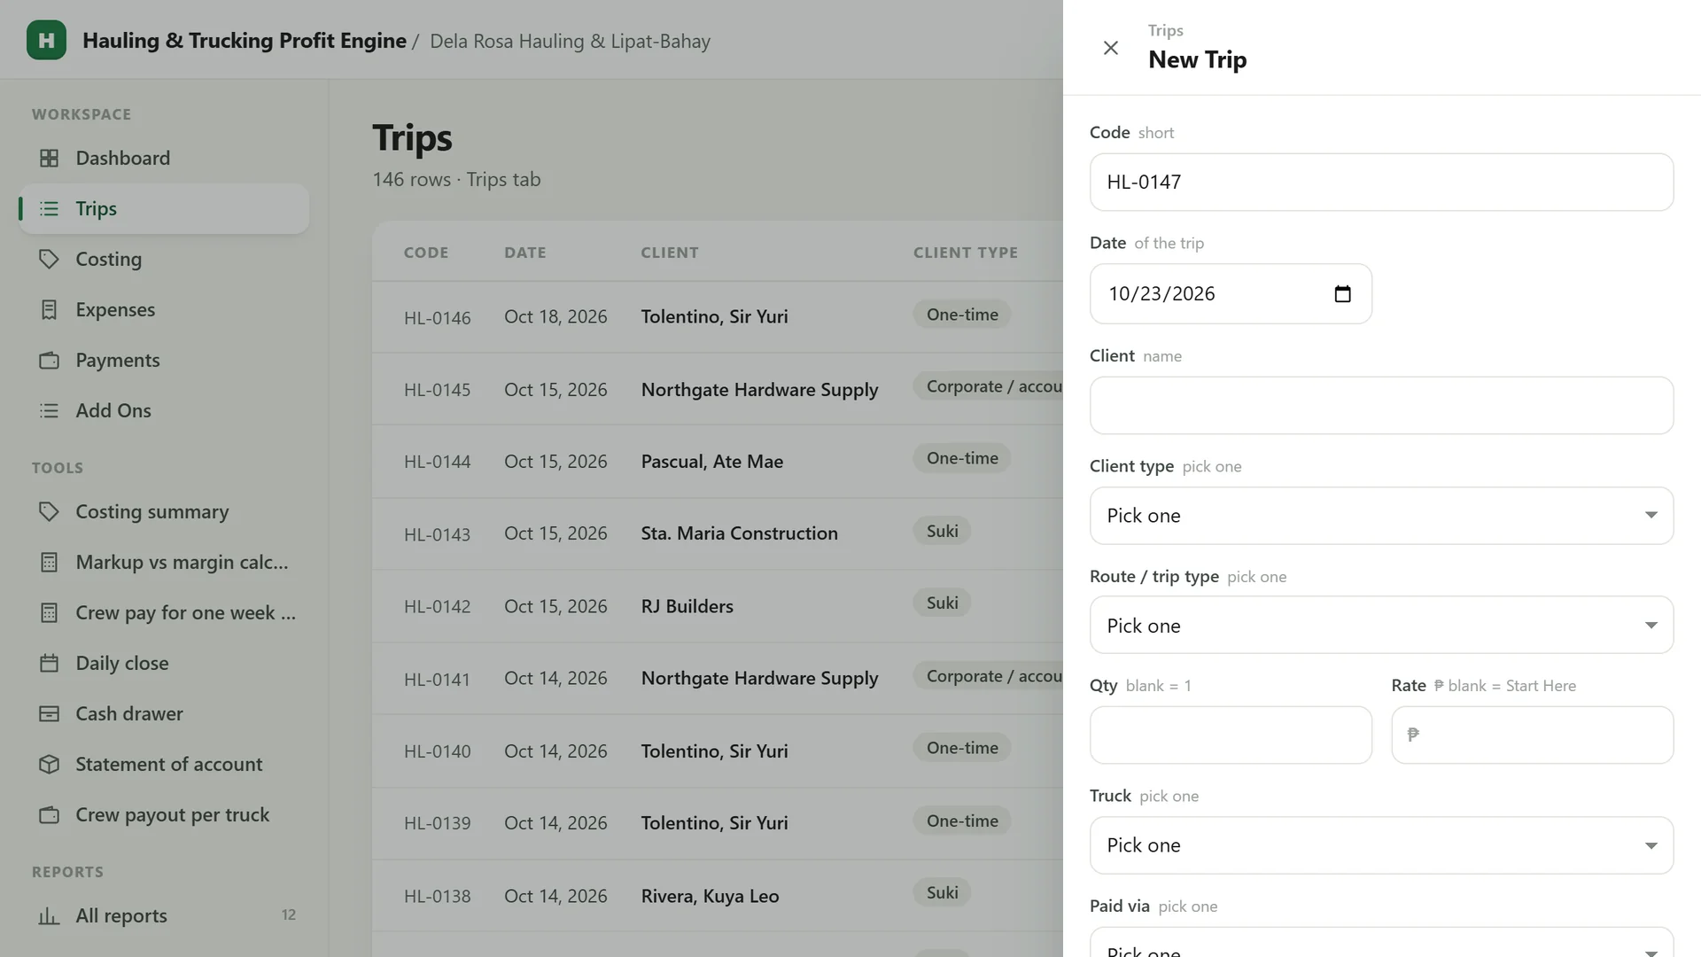1701x957 pixels.
Task: Click the Costing summary tag icon
Action: click(50, 511)
